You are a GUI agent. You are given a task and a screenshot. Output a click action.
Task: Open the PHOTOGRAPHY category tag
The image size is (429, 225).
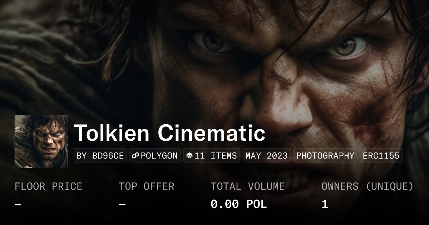pos(325,156)
